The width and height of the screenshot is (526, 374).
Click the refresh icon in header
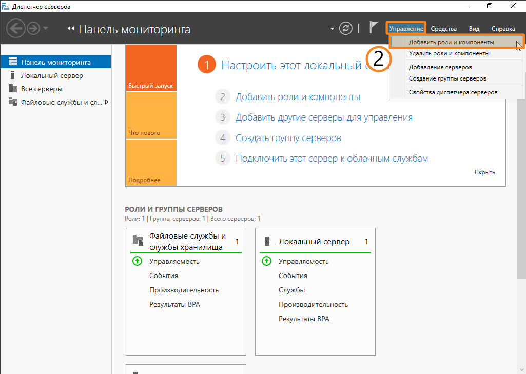point(346,28)
